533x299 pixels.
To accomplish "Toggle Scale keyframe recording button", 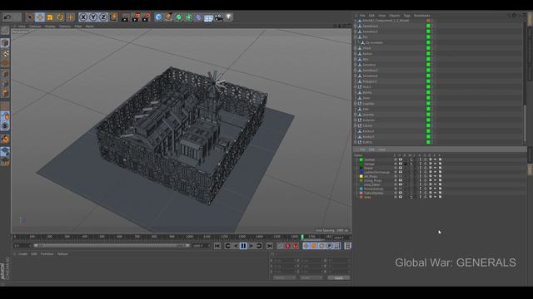I will (314, 246).
